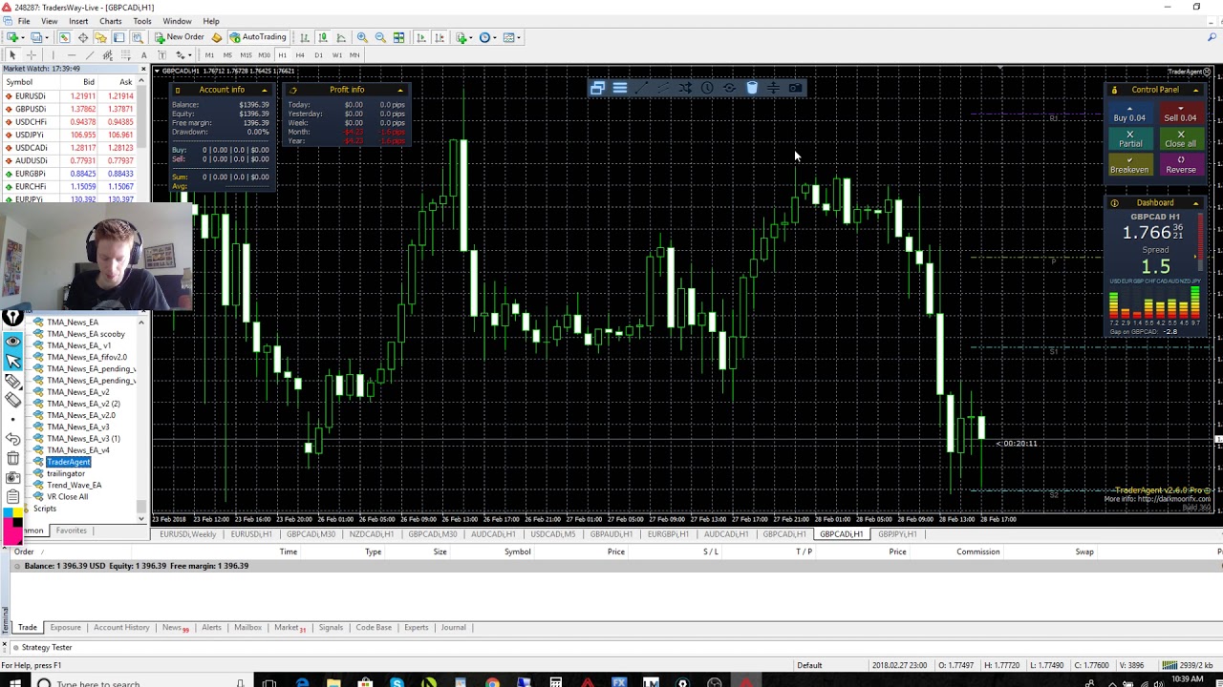Collapse the Dashboard panel arrow
The height and width of the screenshot is (687, 1223).
pyautogui.click(x=1195, y=203)
